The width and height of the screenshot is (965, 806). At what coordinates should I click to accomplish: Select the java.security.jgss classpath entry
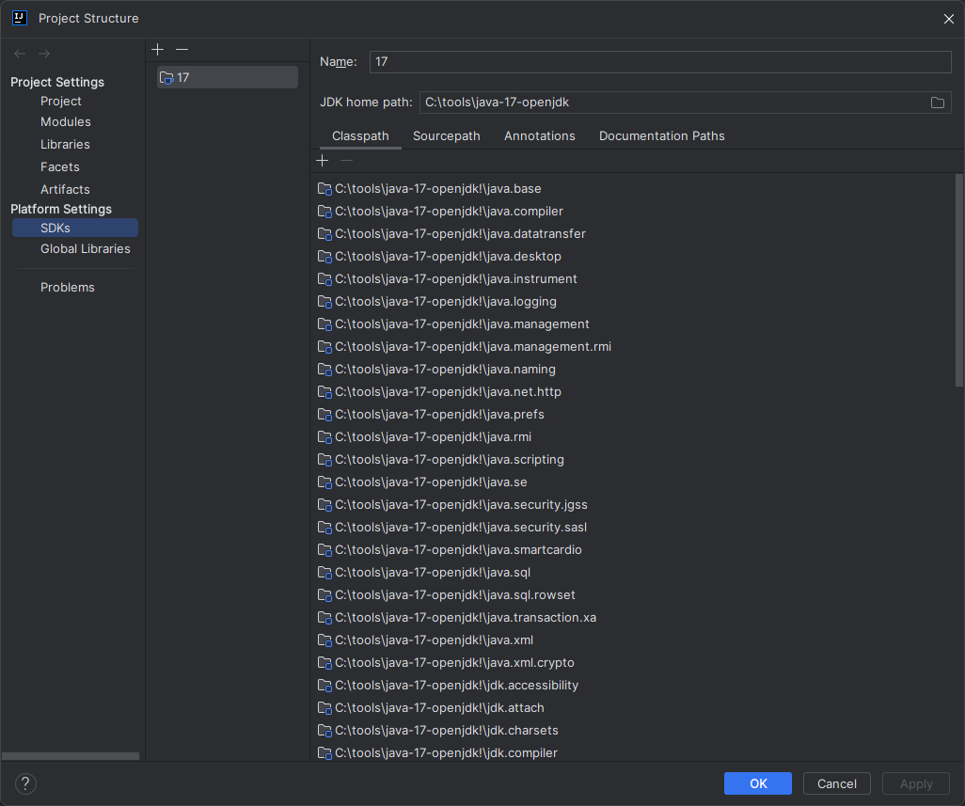452,505
